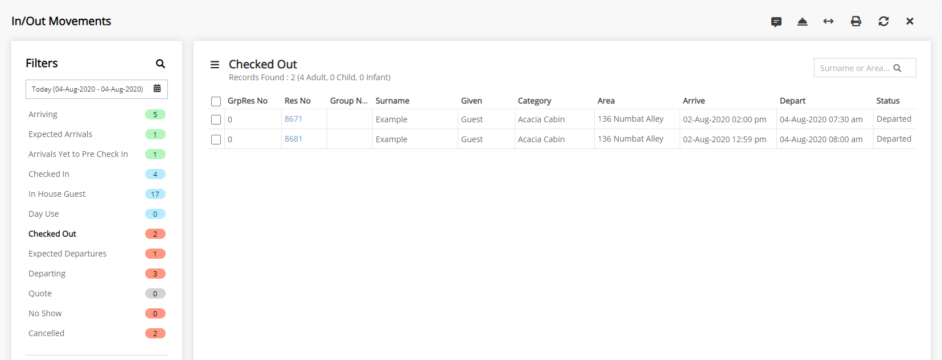Sort by Category column header
This screenshot has width=942, height=360.
534,101
